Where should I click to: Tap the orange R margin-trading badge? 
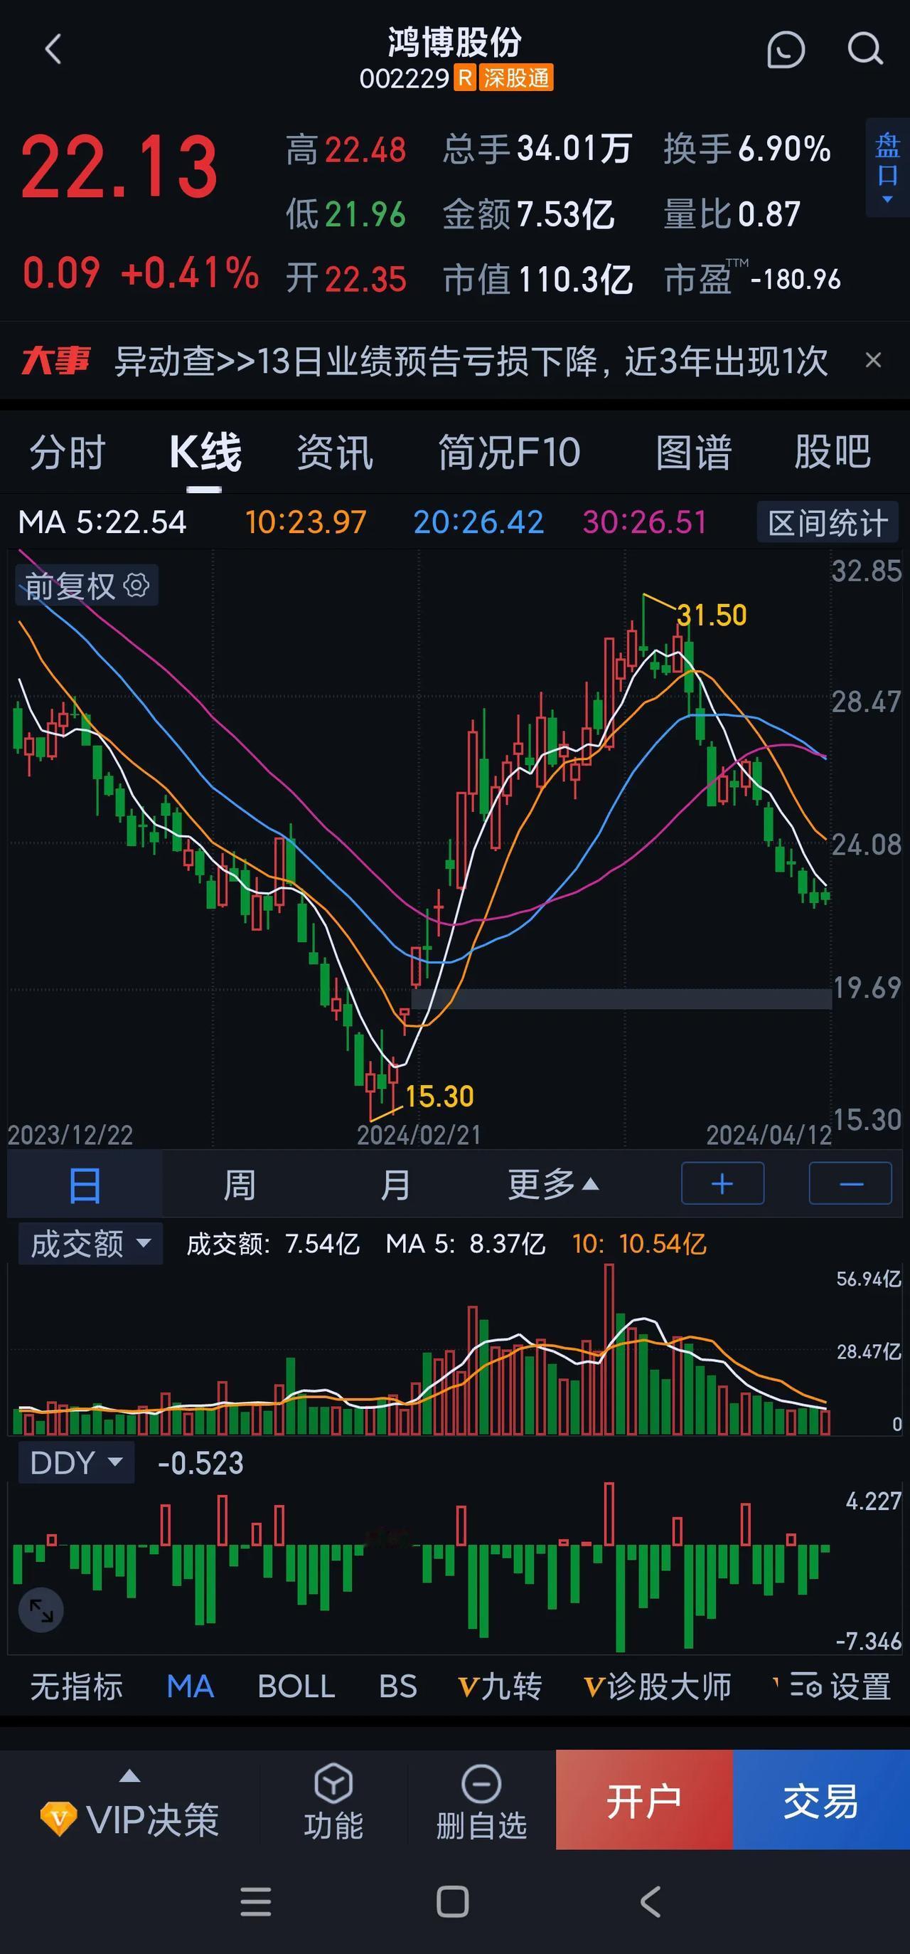point(464,78)
